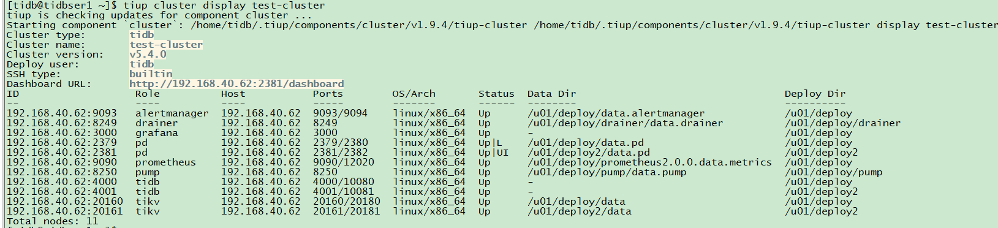Click the Up|UI status of pd 2381

493,153
